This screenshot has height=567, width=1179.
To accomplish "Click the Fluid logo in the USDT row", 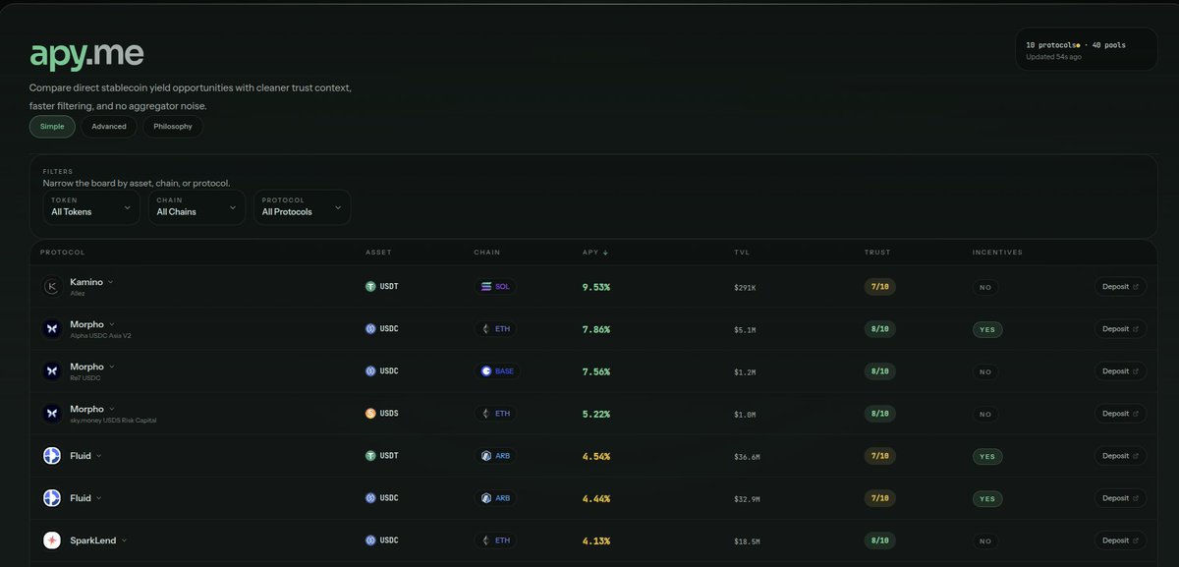I will (x=52, y=456).
